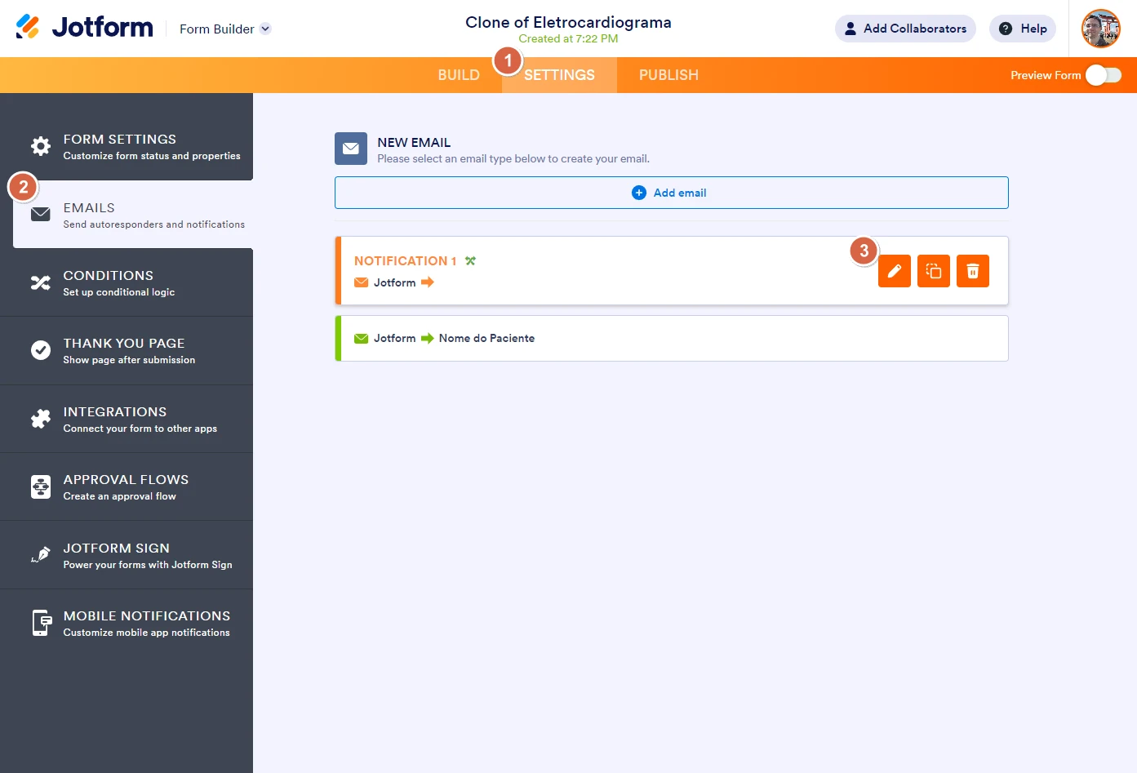Switch to the PUBLISH tab
The image size is (1137, 773).
pyautogui.click(x=668, y=75)
